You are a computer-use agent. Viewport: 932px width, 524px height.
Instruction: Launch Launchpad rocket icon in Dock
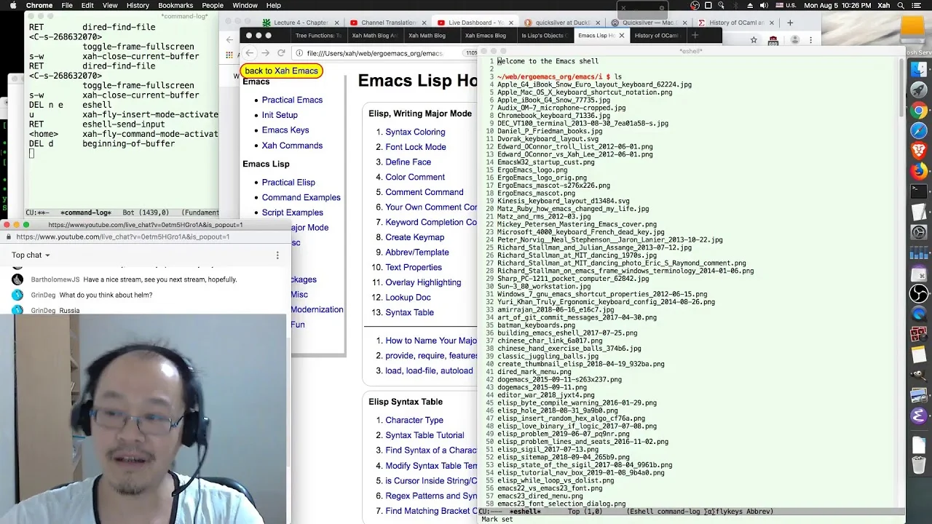coord(919,91)
